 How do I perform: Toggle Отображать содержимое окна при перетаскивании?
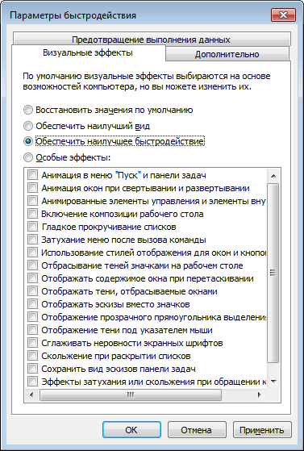[x=32, y=278]
